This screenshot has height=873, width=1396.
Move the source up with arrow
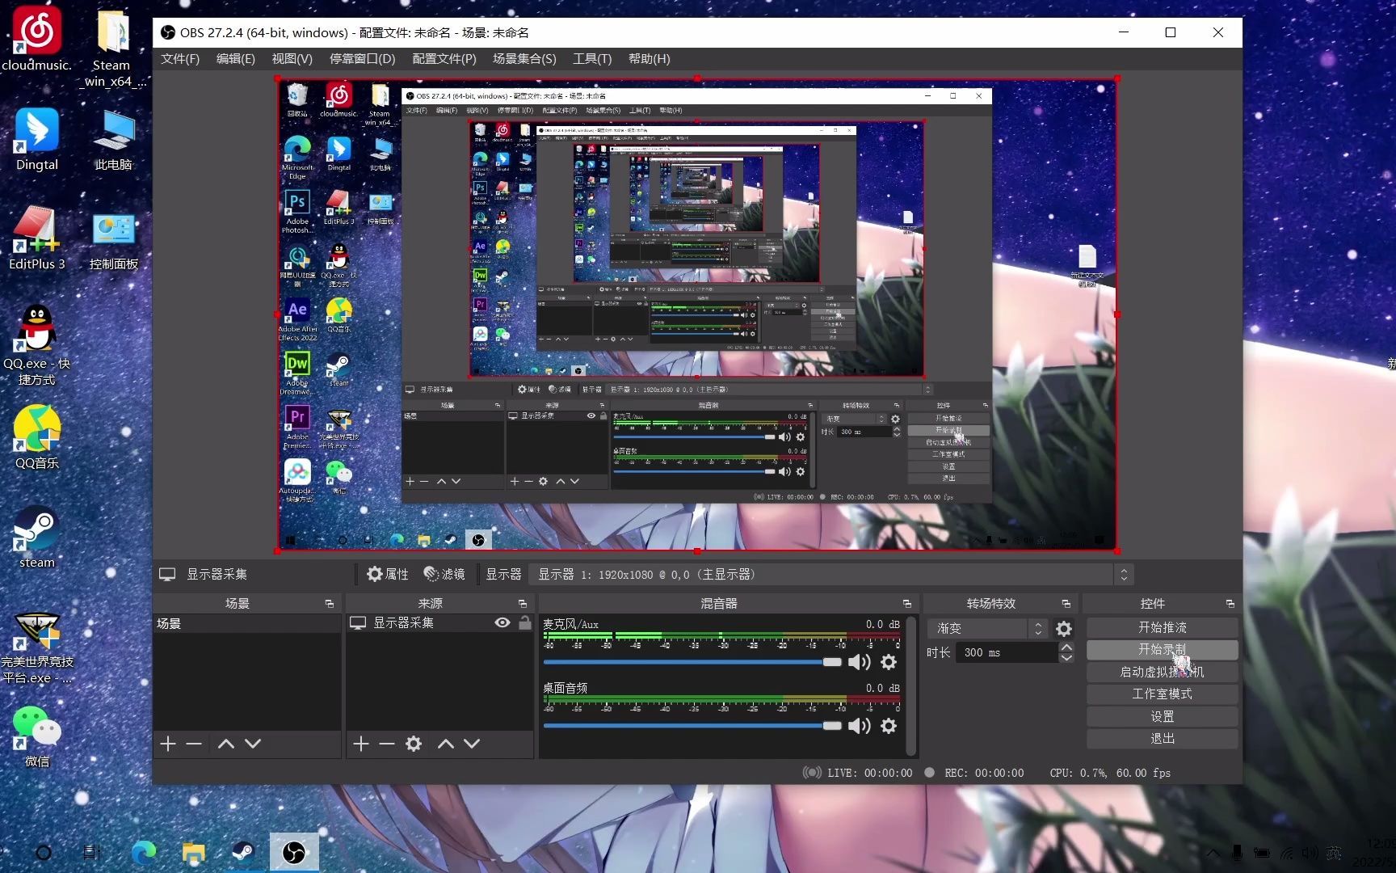tap(446, 744)
